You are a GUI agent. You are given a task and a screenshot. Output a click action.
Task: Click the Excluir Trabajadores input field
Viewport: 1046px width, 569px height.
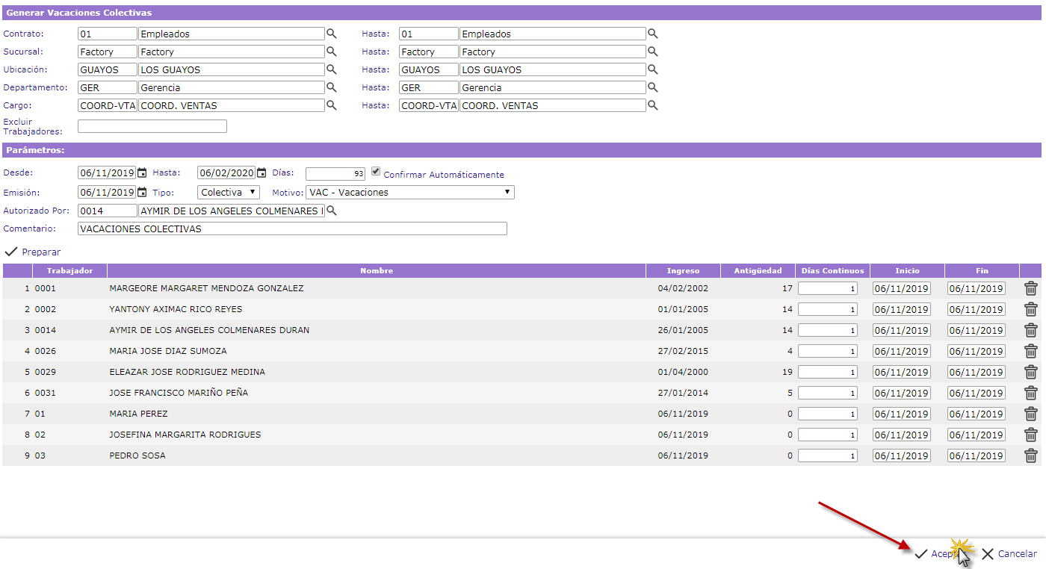(152, 127)
